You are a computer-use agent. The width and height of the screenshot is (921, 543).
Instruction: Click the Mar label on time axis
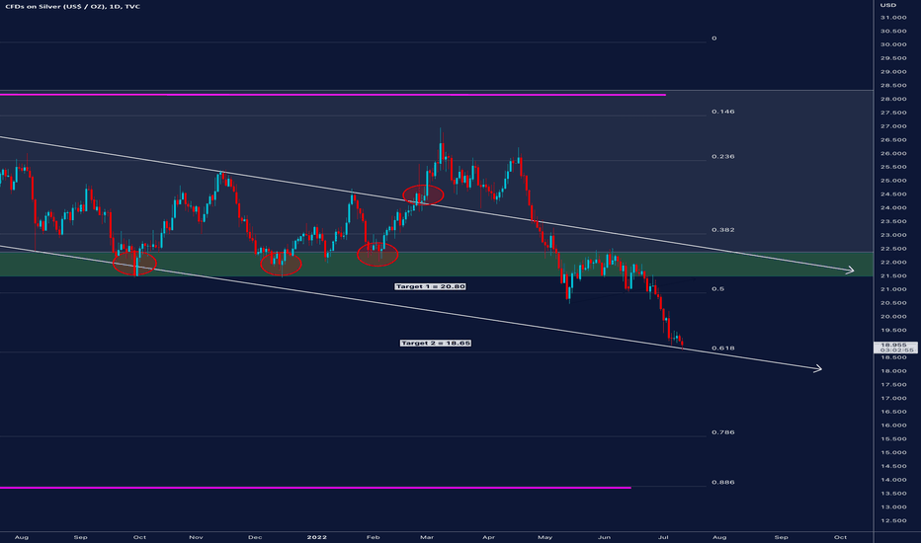pos(427,537)
